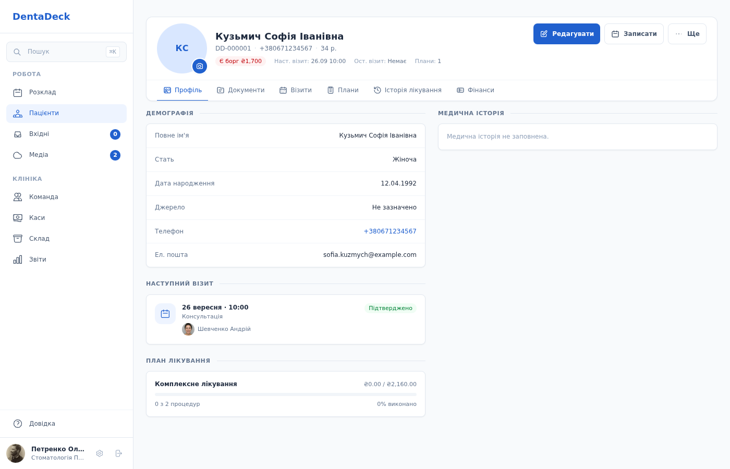Open the Звіти reports section
This screenshot has width=730, height=469.
pos(66,260)
